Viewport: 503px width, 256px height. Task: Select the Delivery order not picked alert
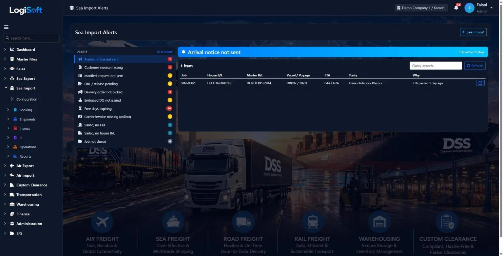coord(125,92)
